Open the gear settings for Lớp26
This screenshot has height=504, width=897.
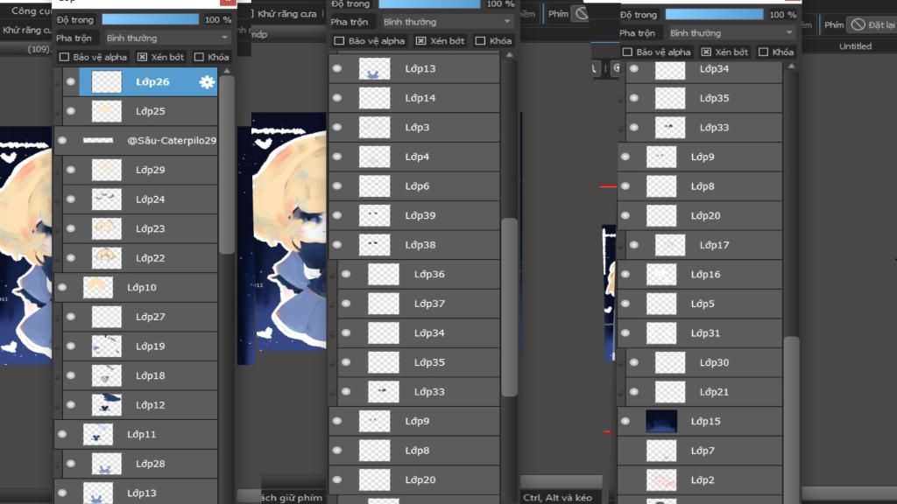coord(207,81)
